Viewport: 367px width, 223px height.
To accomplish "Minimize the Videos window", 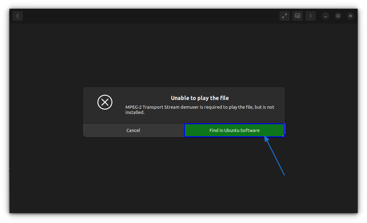I will point(325,16).
